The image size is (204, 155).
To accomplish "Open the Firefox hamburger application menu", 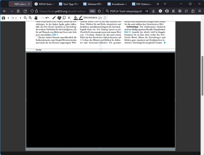I will pos(200,11).
